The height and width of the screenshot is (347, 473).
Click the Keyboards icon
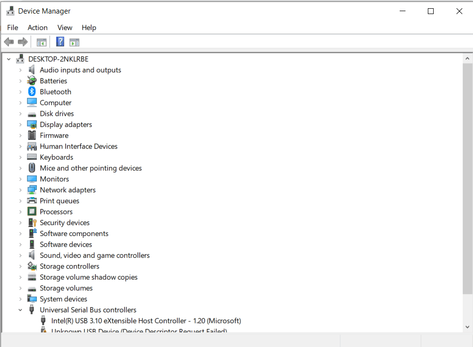coord(32,157)
